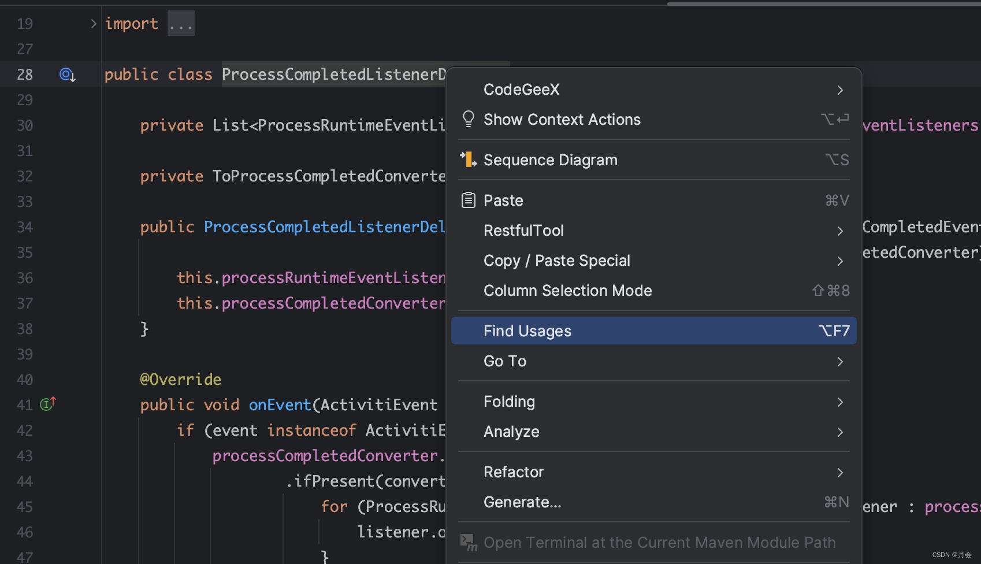The image size is (981, 564).
Task: Click the line number 36 in gutter
Action: 25,278
